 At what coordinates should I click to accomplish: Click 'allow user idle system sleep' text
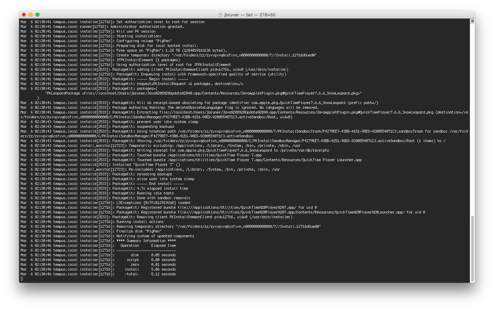coord(165,179)
